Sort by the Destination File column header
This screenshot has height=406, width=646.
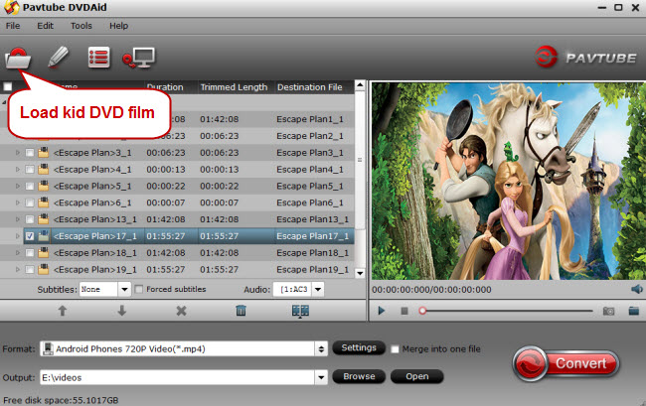310,87
